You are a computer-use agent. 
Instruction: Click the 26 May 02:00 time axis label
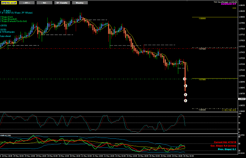(188, 156)
